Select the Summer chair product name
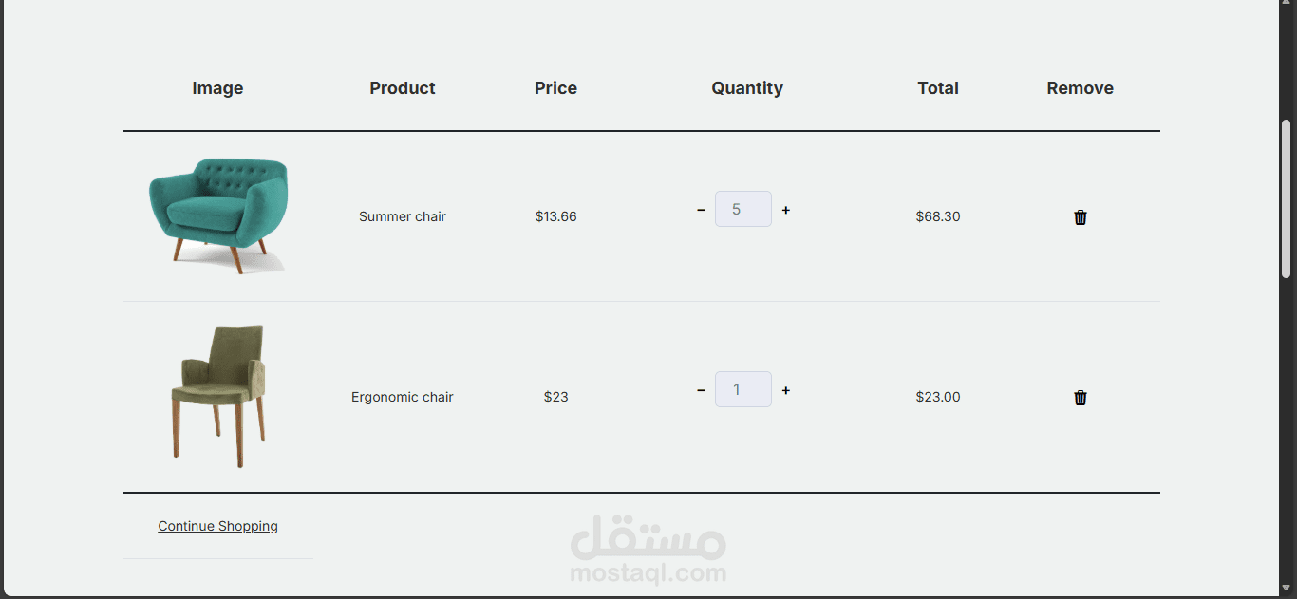The width and height of the screenshot is (1297, 599). (x=402, y=216)
